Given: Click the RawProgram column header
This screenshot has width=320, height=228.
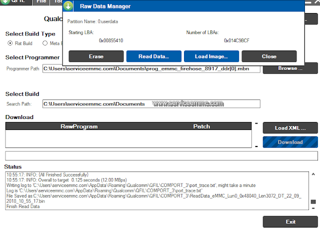Looking at the screenshot, I should coord(79,126).
